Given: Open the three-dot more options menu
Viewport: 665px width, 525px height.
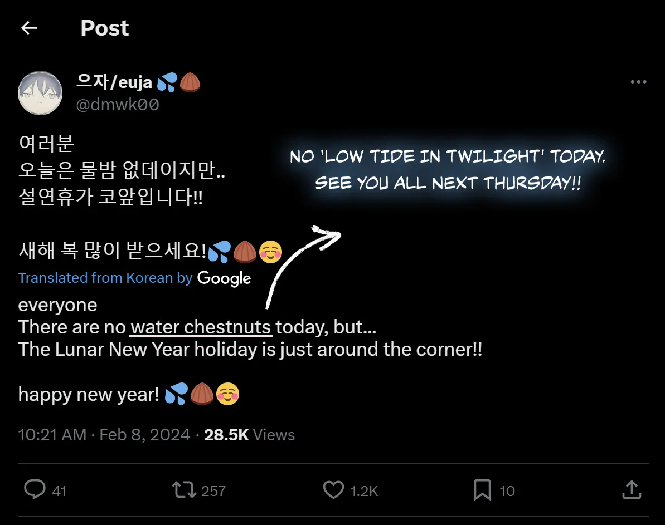Looking at the screenshot, I should (638, 82).
